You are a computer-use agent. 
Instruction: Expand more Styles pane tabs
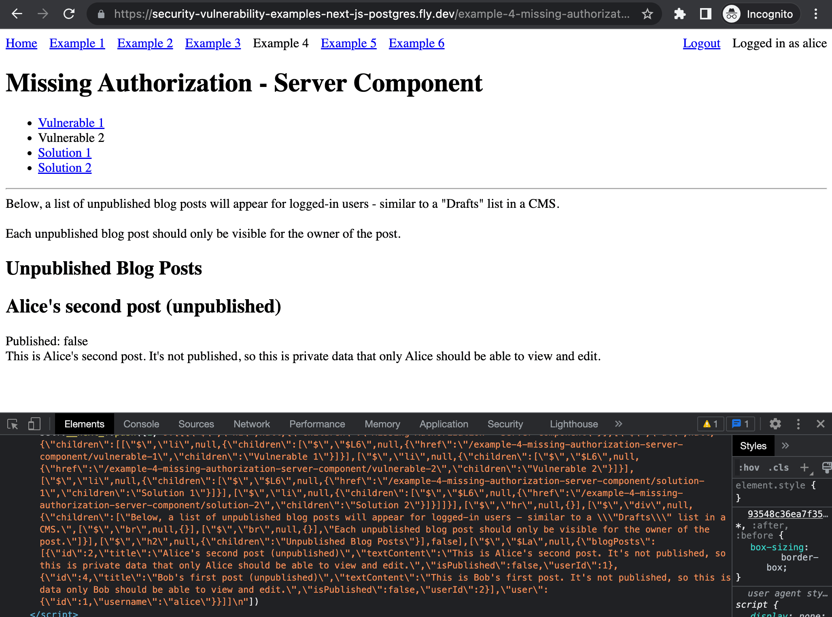(x=785, y=446)
